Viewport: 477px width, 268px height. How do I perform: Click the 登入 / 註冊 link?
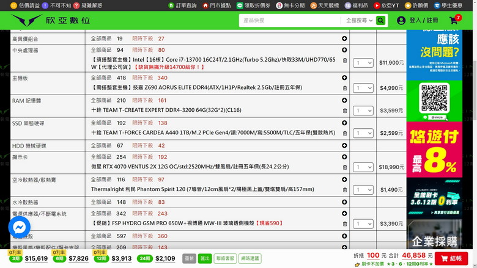pos(423,20)
